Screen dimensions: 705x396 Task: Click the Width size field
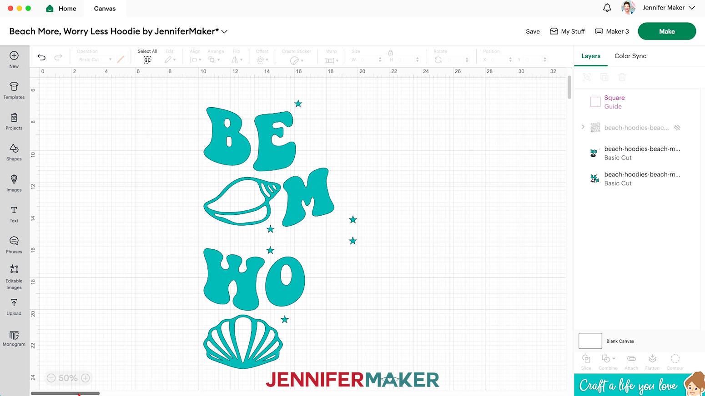(367, 59)
